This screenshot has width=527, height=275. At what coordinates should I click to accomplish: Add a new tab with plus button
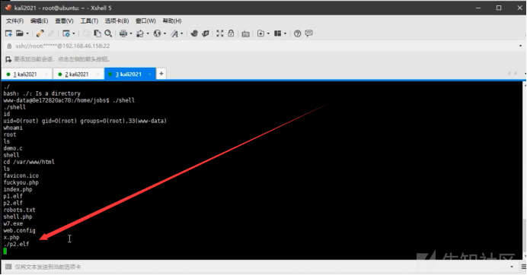click(x=161, y=74)
